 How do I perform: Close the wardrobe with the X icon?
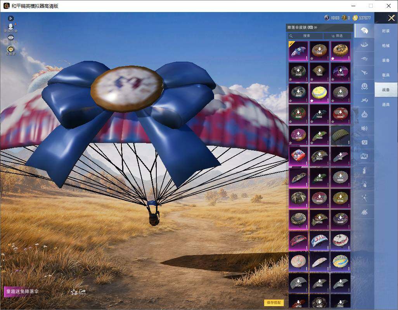pos(391,18)
